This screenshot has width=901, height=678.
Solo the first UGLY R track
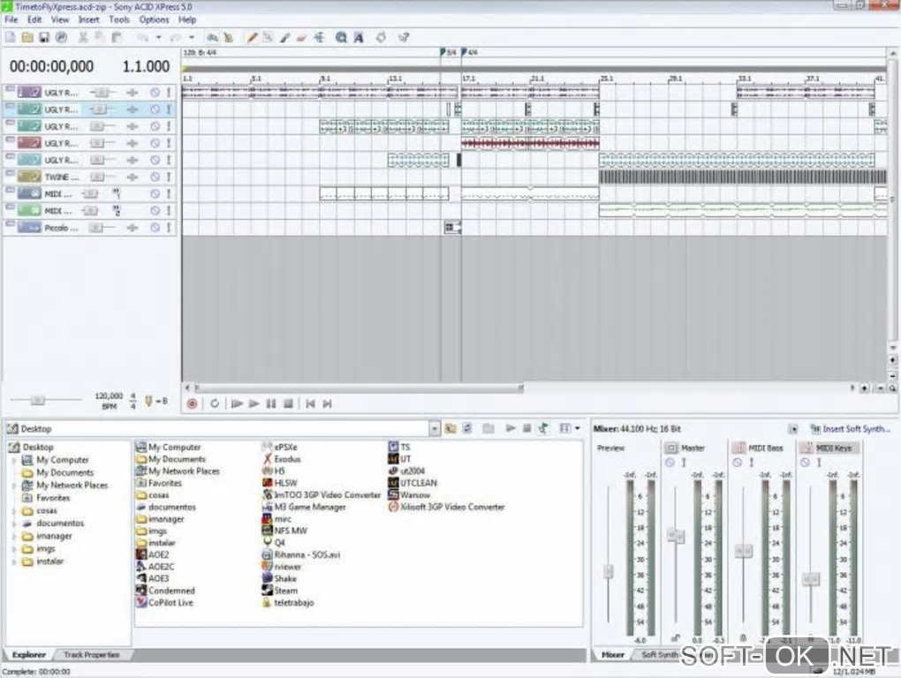(169, 93)
